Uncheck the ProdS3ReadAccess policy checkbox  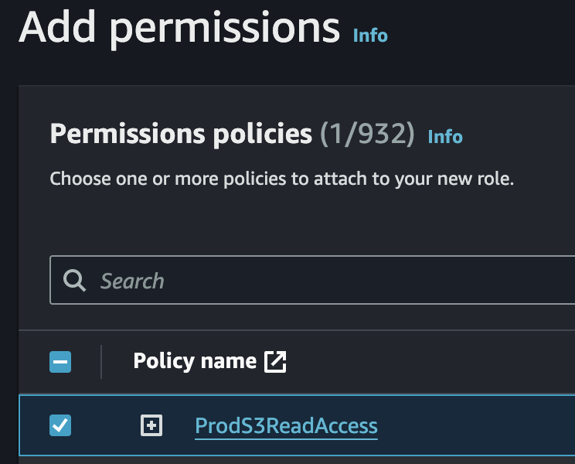point(60,425)
